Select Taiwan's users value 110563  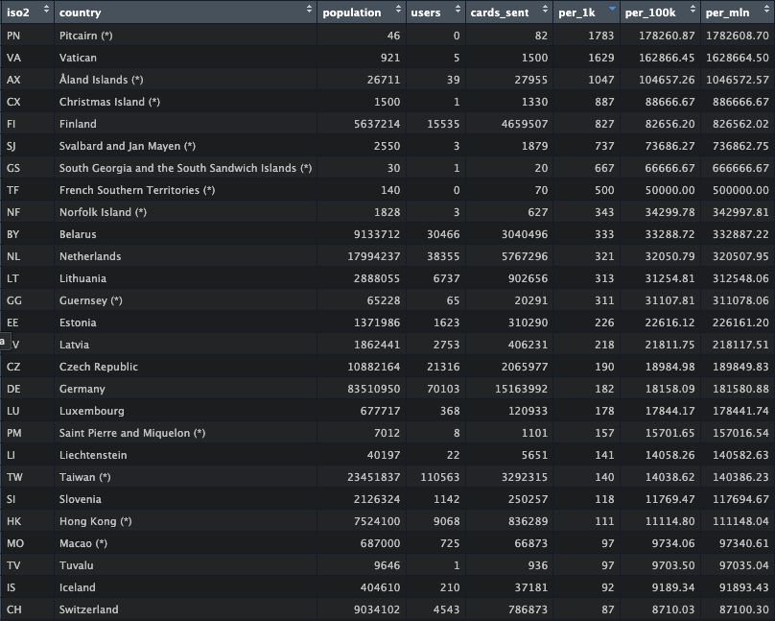tap(436, 477)
